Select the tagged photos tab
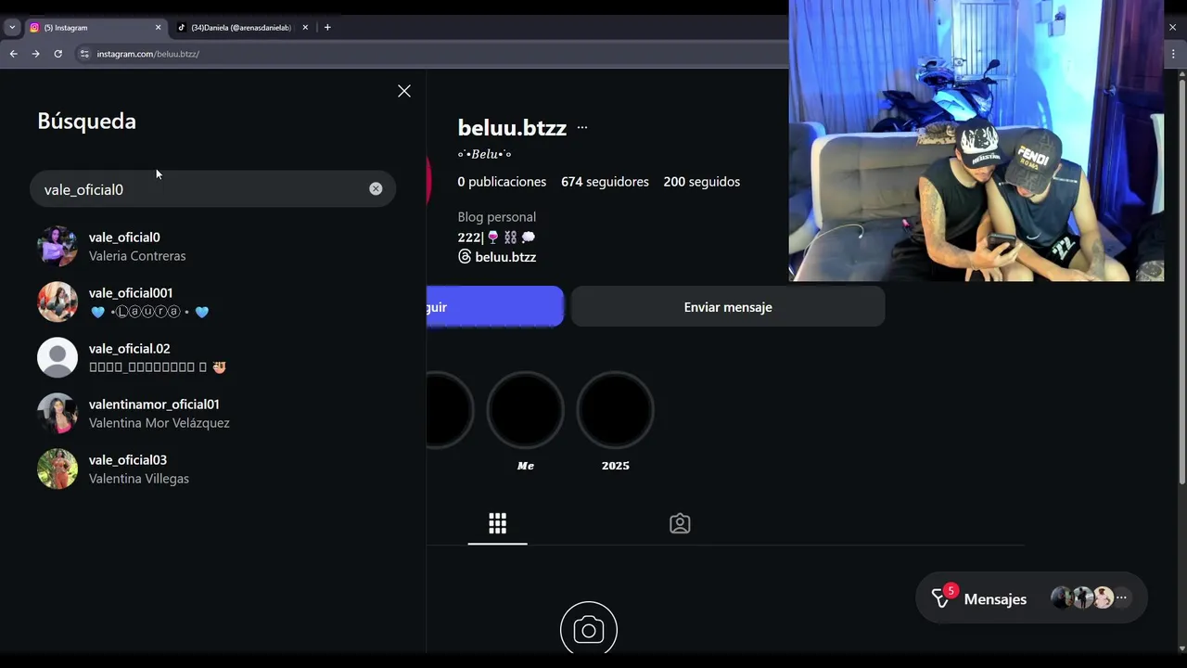This screenshot has height=668, width=1187. pyautogui.click(x=680, y=524)
